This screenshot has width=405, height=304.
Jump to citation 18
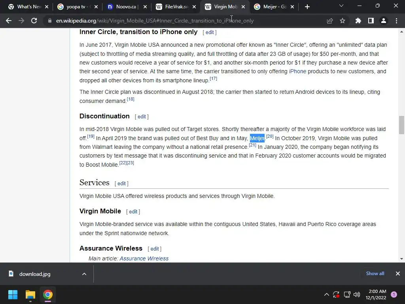coord(131,99)
